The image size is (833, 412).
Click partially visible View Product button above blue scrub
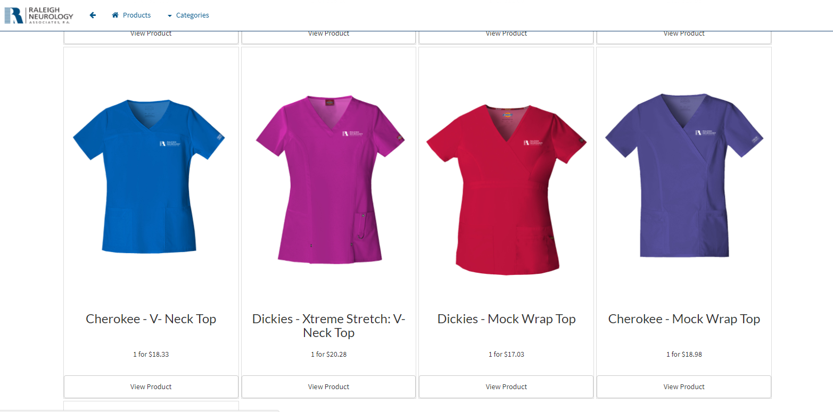(x=151, y=37)
